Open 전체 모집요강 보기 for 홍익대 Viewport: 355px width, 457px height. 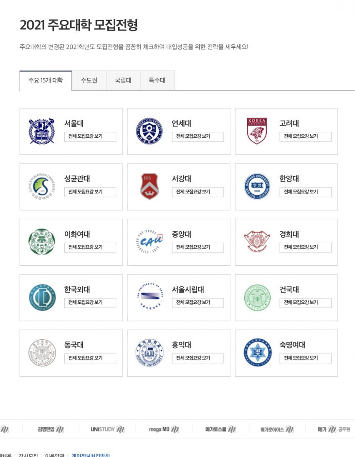(x=198, y=358)
